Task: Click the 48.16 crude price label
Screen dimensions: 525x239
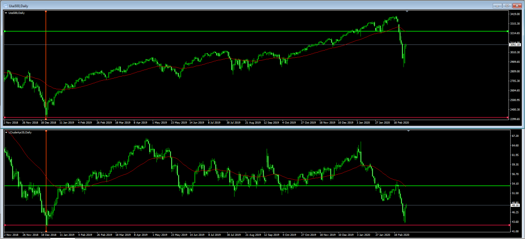Action: (514, 206)
